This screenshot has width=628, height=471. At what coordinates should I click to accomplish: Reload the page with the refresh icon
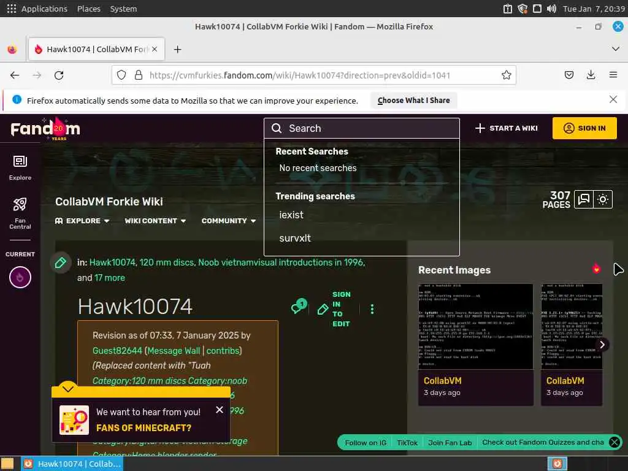point(59,75)
